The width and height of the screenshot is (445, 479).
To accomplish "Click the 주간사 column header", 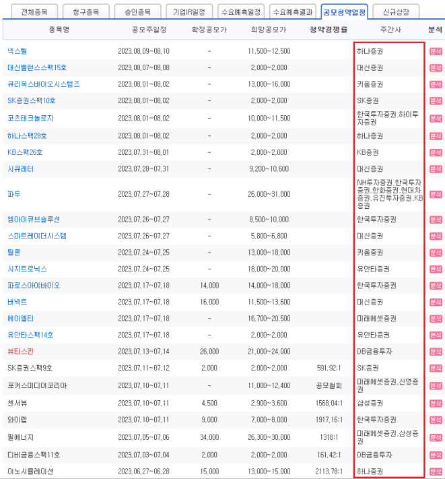I will point(390,30).
